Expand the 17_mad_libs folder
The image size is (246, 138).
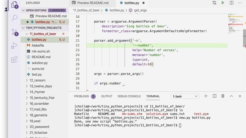27,109
